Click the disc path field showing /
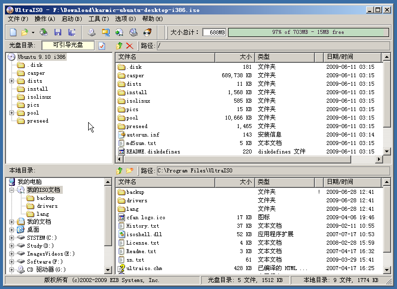 point(273,45)
